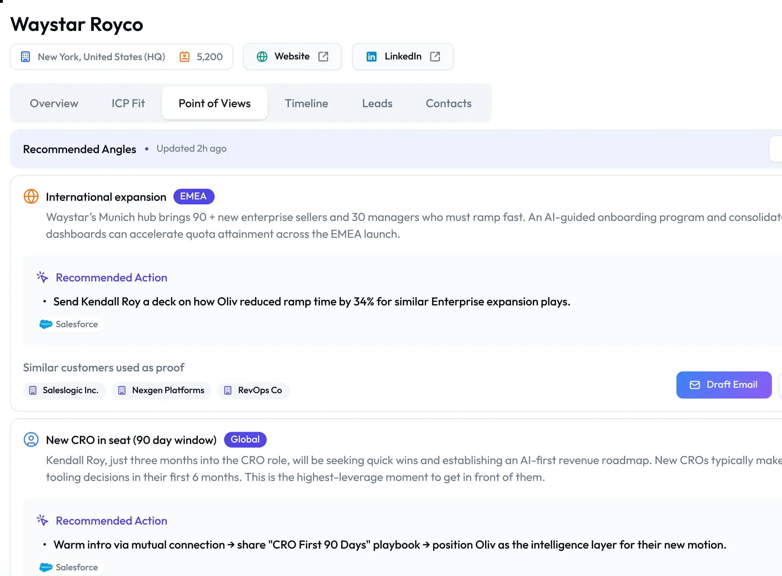Open the company Website link

tap(293, 57)
